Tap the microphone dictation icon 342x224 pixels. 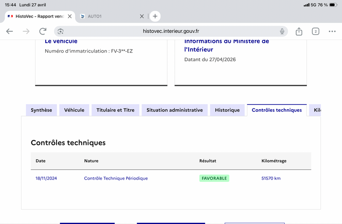(282, 31)
